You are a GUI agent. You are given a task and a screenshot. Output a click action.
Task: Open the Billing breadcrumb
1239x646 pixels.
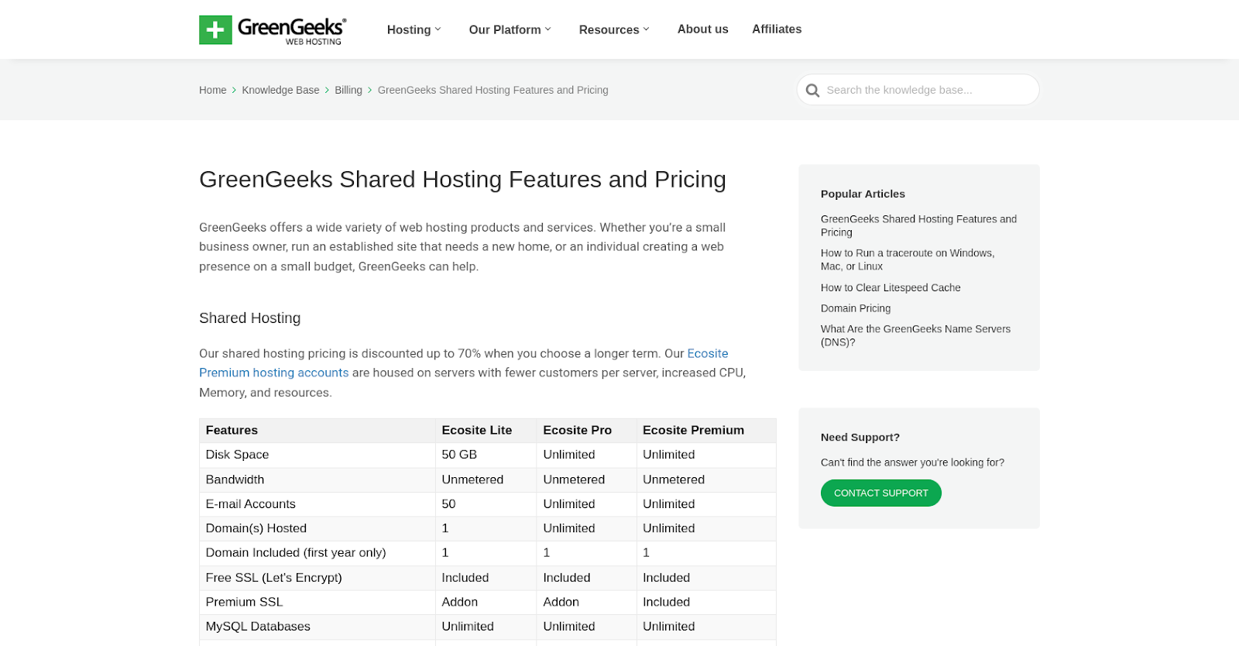pos(348,90)
